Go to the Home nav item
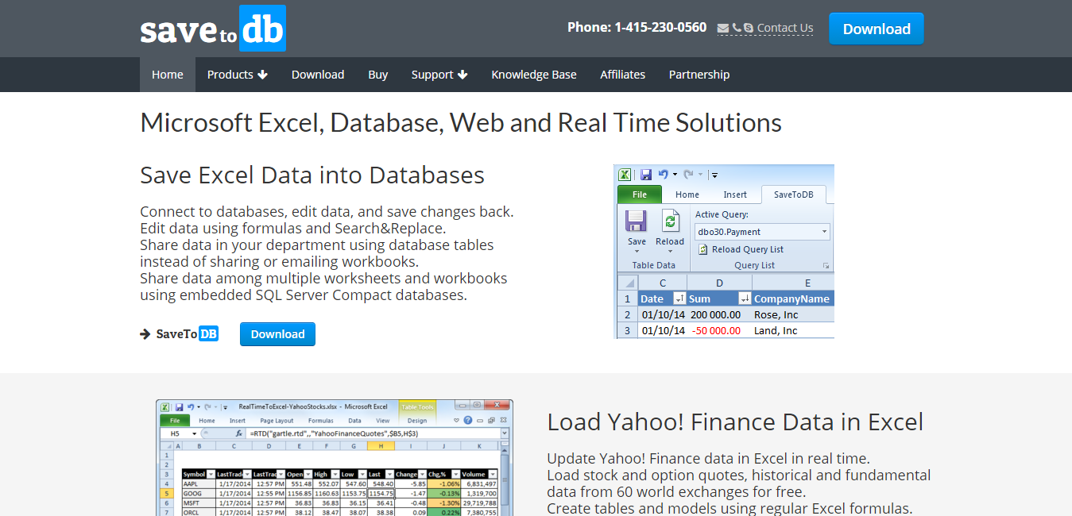 coord(168,75)
